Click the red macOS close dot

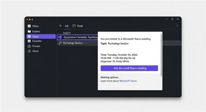point(27,19)
